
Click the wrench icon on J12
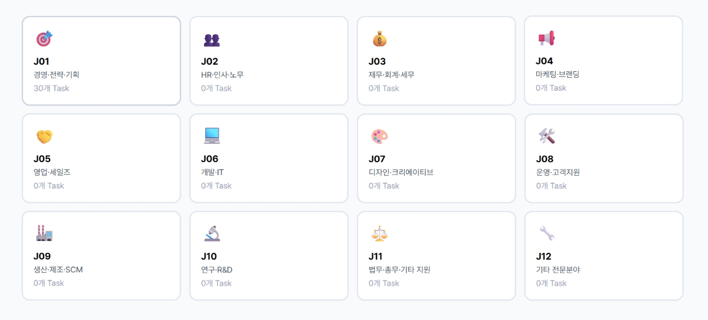547,233
